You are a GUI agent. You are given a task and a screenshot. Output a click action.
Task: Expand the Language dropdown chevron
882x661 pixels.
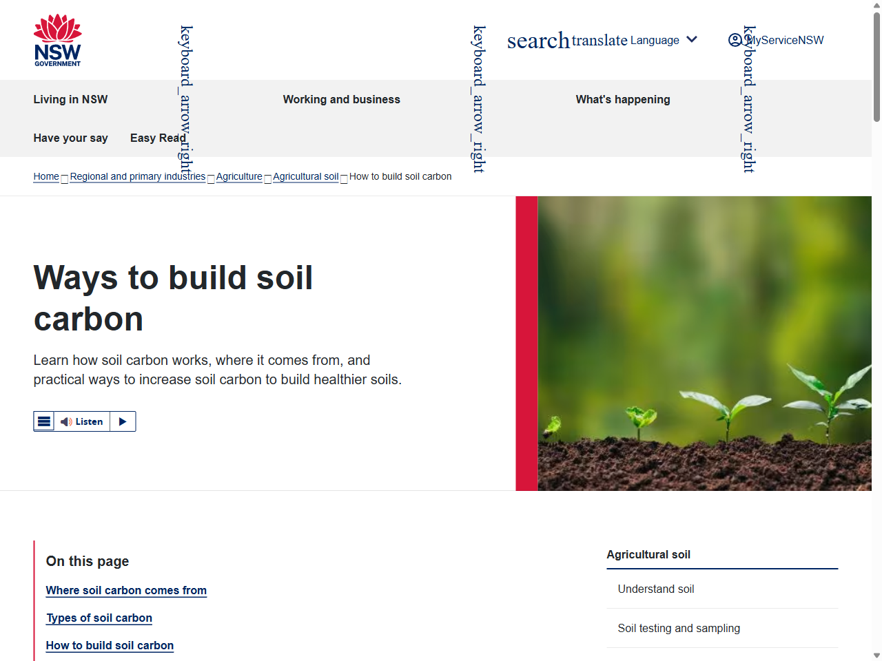point(692,39)
